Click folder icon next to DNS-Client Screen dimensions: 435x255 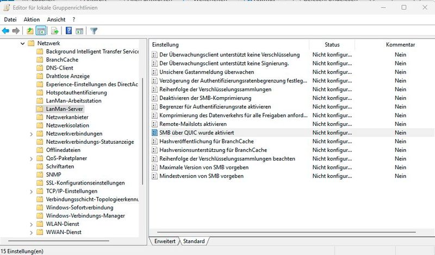[x=40, y=68]
